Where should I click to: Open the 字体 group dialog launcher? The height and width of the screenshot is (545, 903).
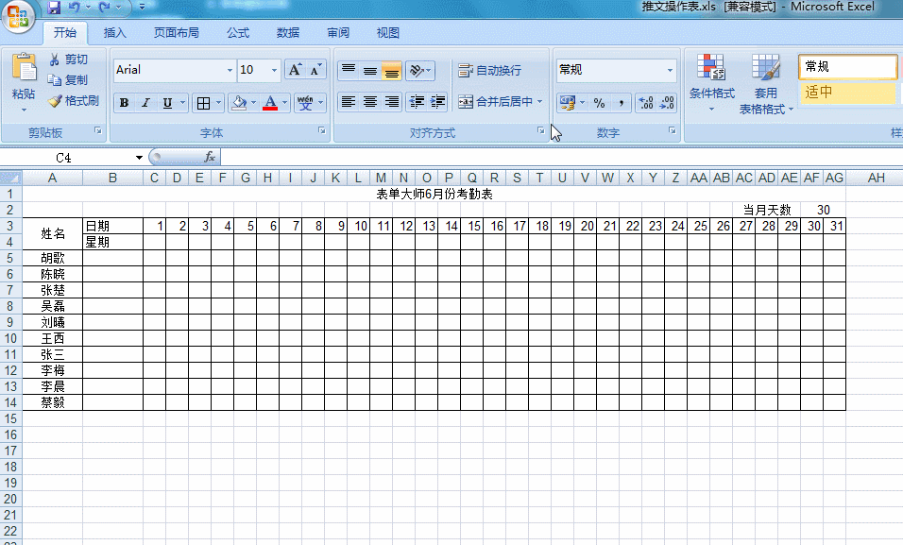click(x=322, y=130)
